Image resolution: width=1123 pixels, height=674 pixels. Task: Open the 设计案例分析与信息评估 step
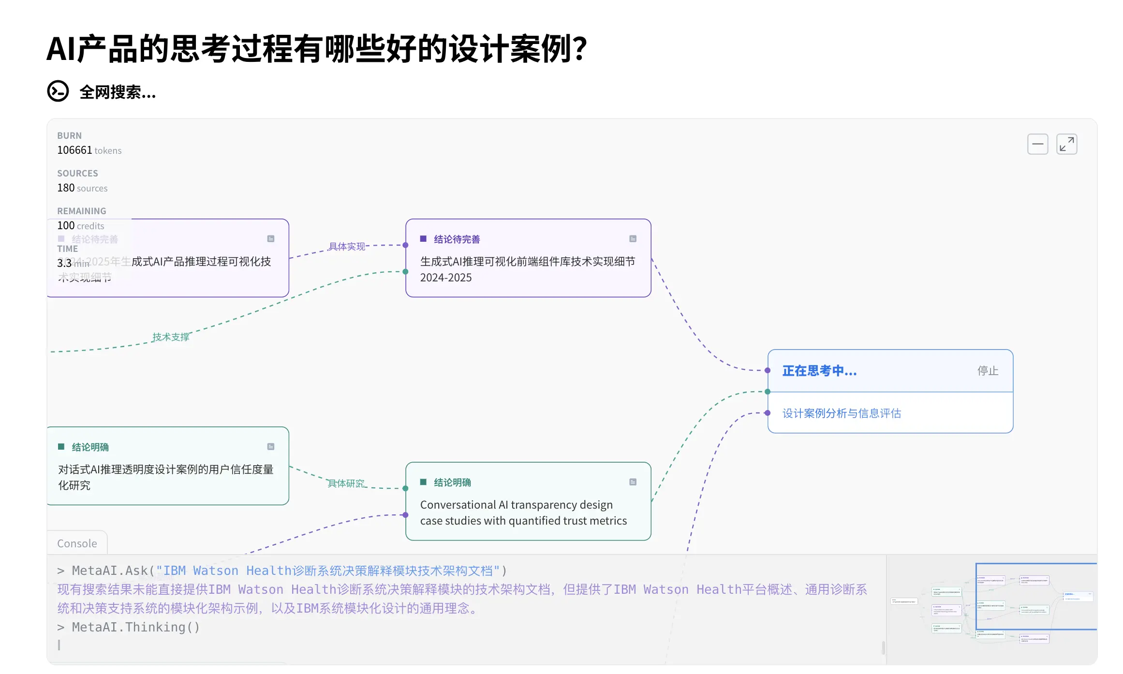pos(842,413)
